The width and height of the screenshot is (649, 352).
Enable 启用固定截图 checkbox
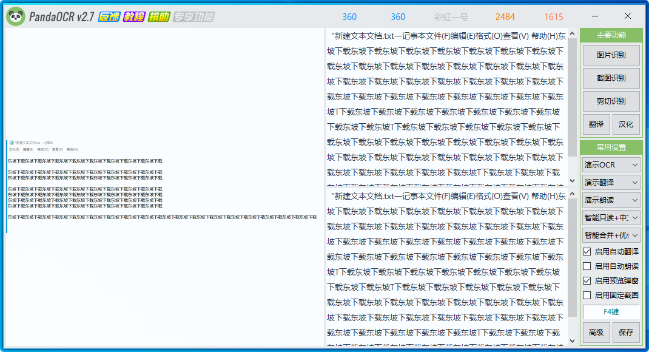pos(587,295)
